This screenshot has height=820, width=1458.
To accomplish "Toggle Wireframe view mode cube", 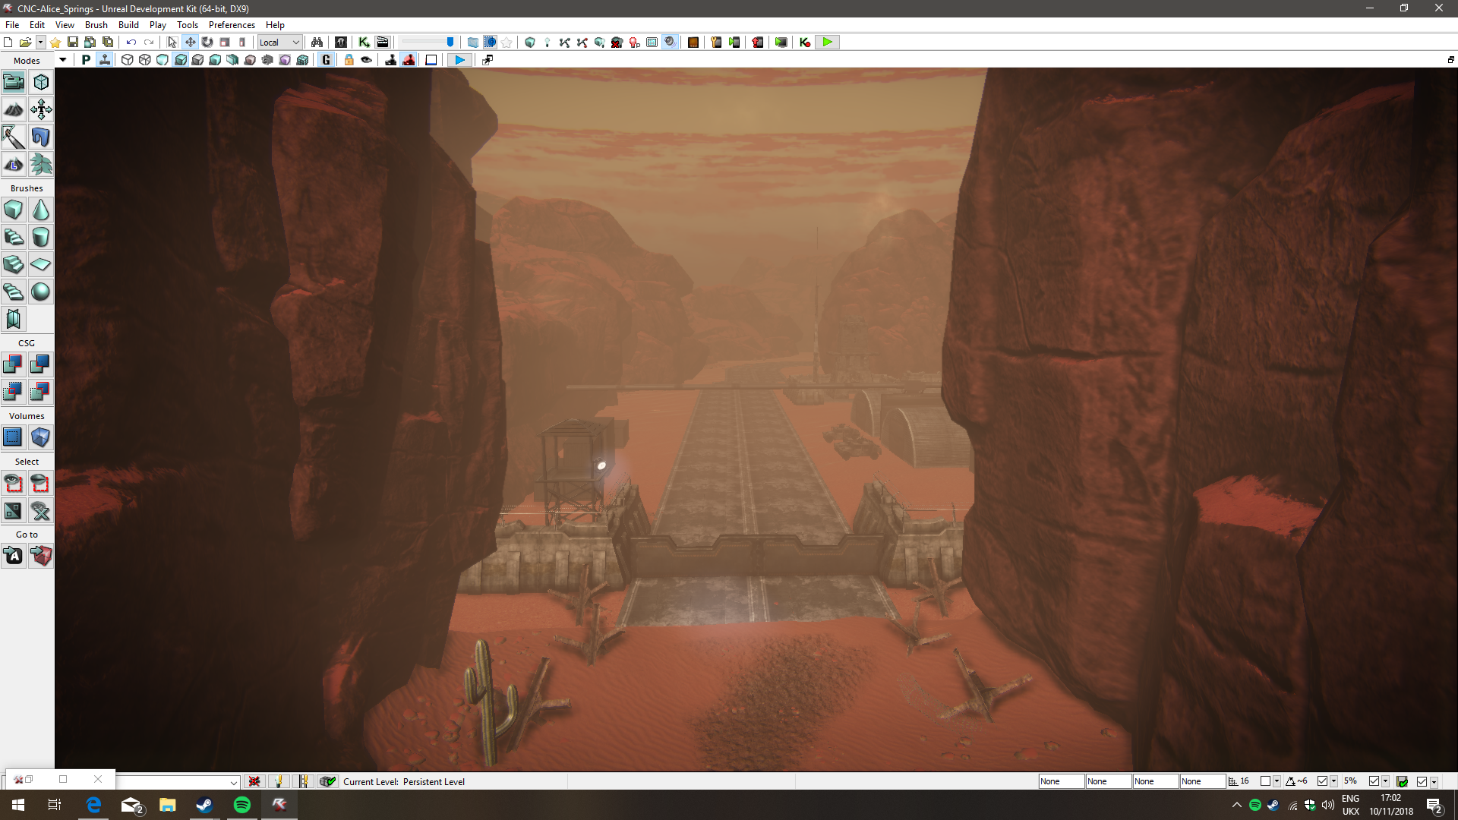I will [145, 60].
